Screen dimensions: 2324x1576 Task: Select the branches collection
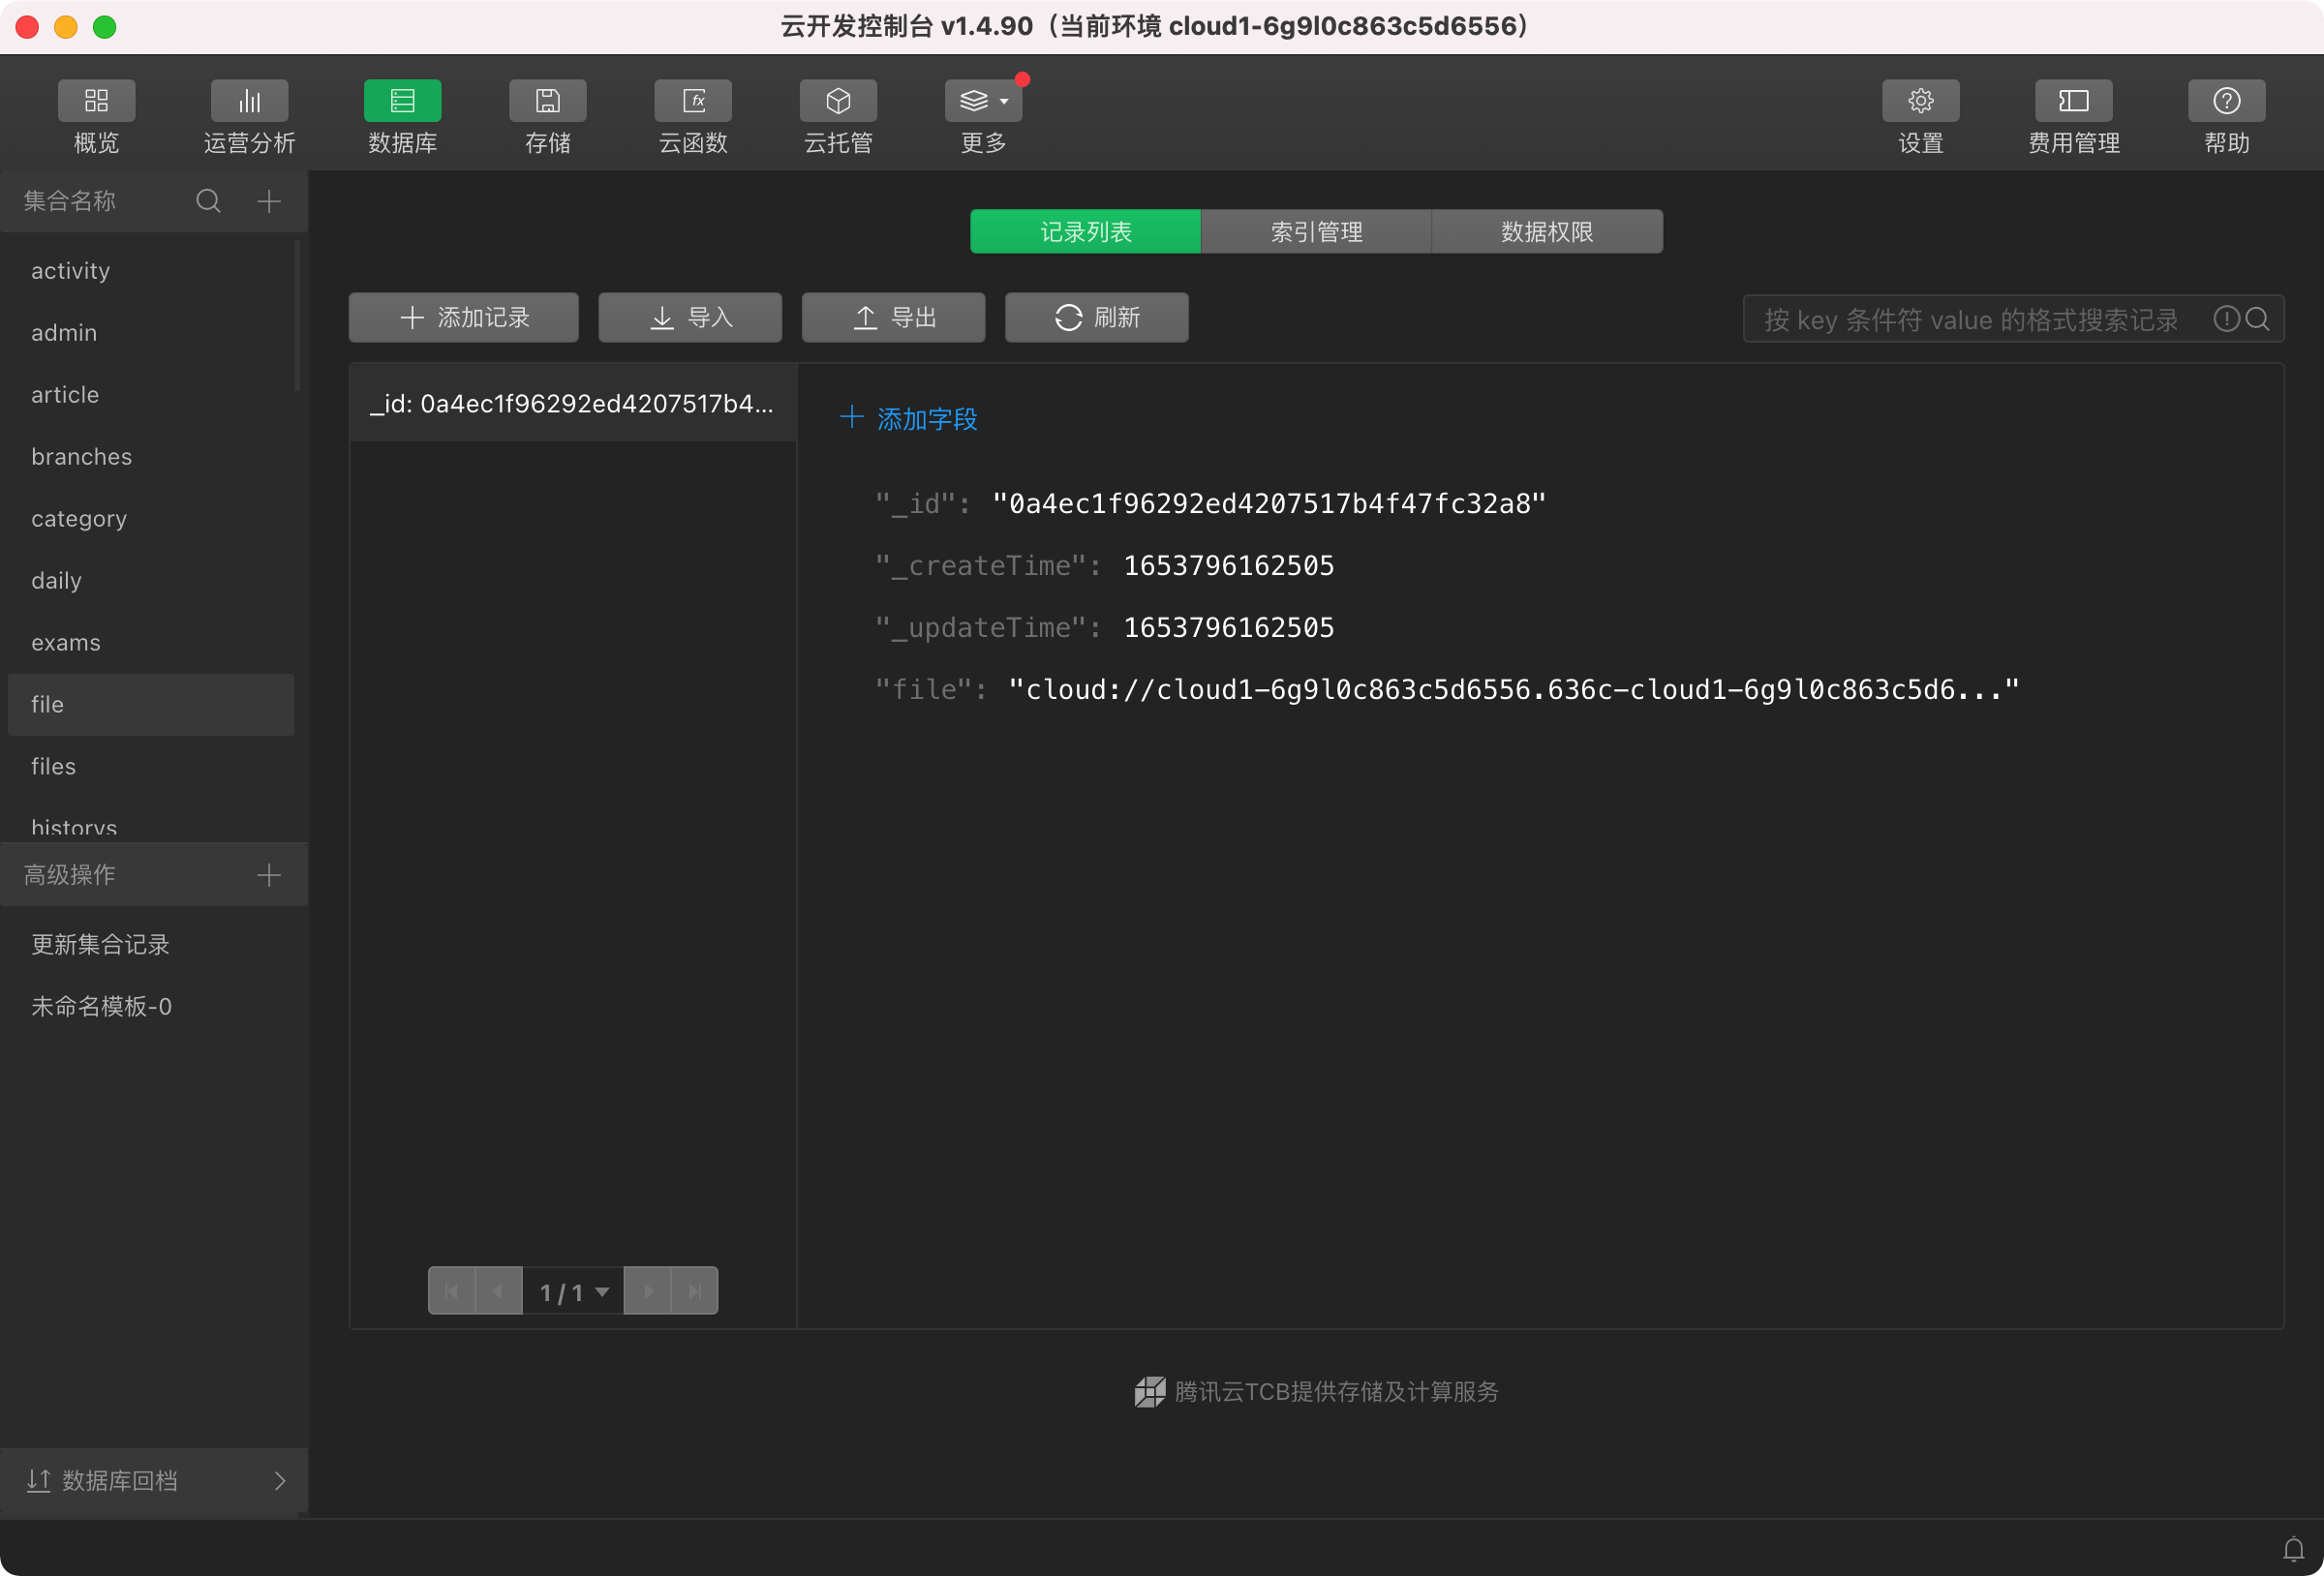click(x=81, y=457)
